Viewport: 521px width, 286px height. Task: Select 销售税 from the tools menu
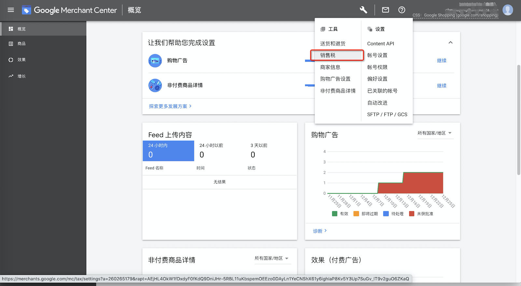[x=337, y=55]
